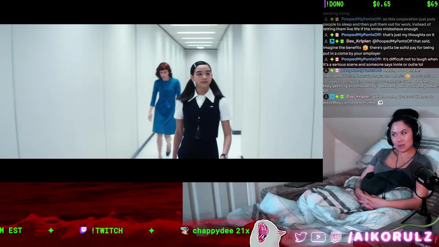
Task: Click user icon on 'it's difficult not to laugh' message
Action: 326,59
